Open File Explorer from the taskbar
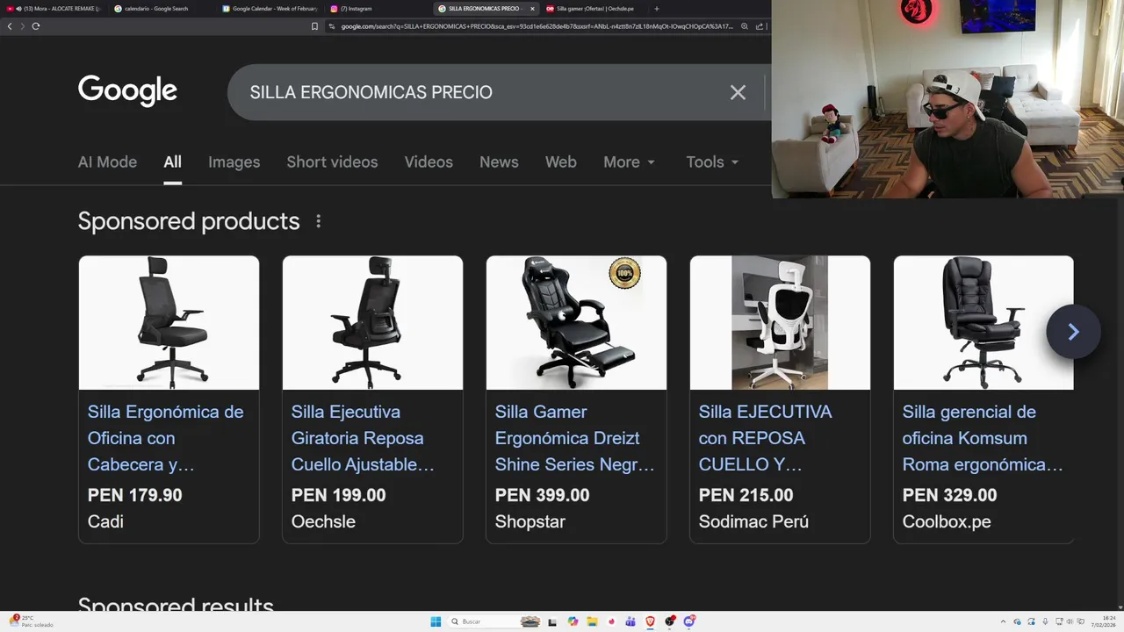This screenshot has width=1124, height=632. coord(592,621)
